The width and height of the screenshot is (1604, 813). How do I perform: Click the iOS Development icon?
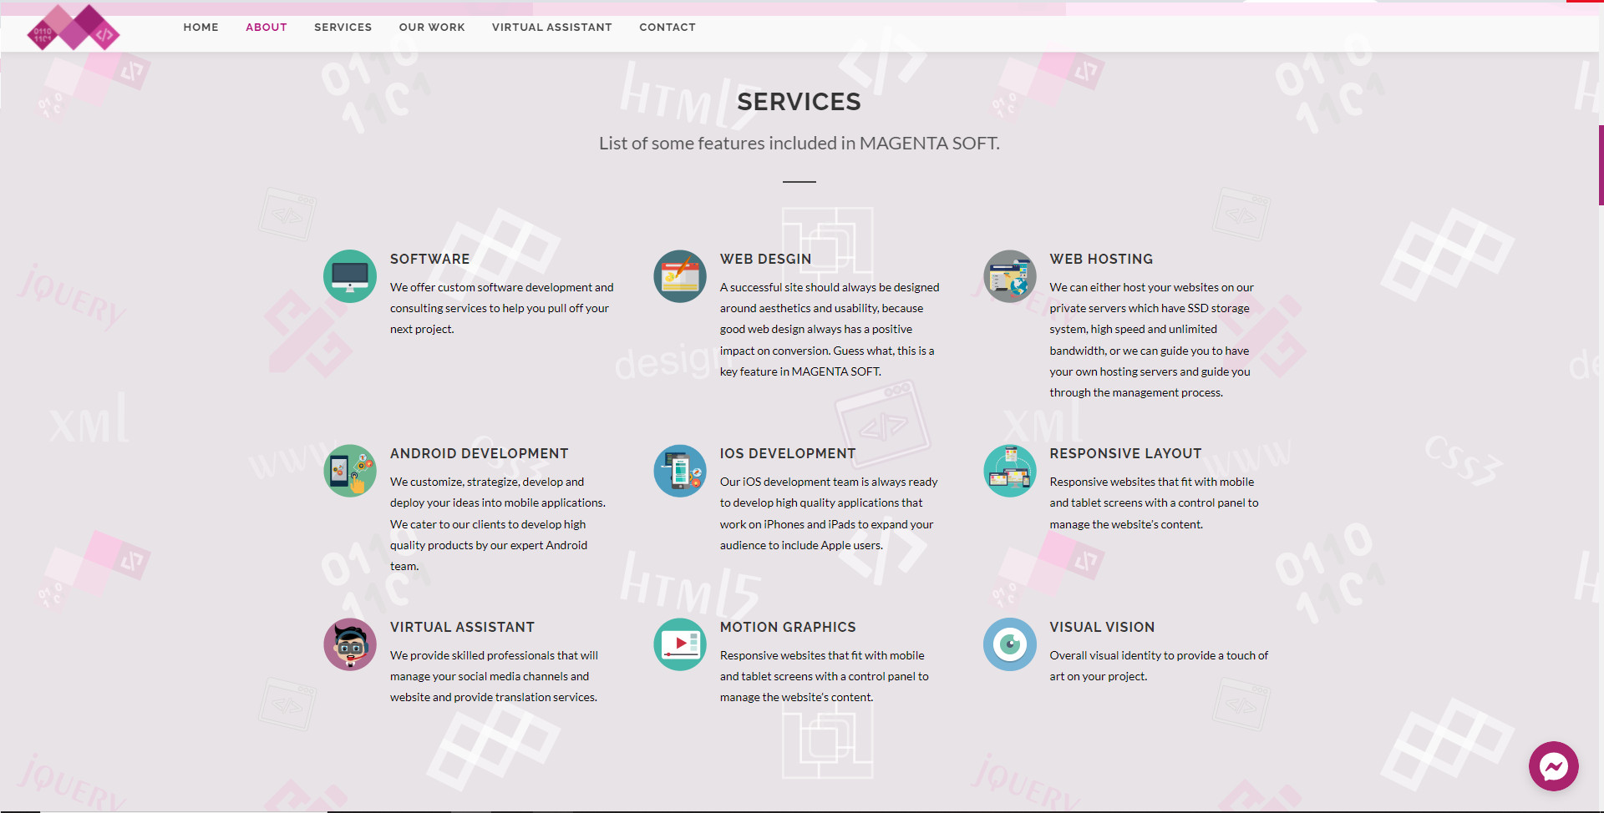(680, 471)
